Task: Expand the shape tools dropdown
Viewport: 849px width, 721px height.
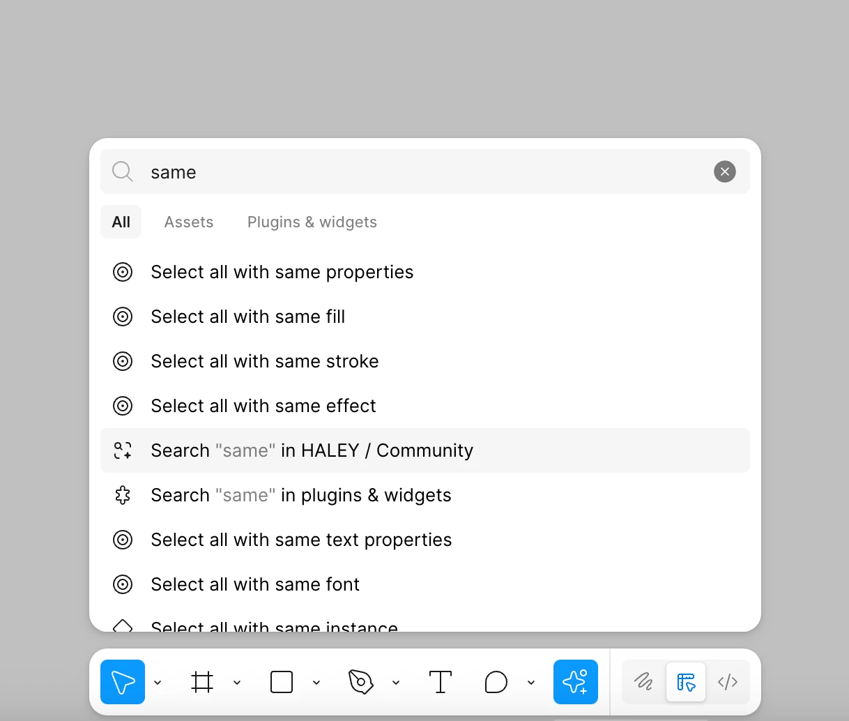Action: (x=316, y=683)
